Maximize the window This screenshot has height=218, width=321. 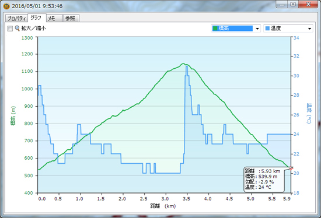click(293, 4)
